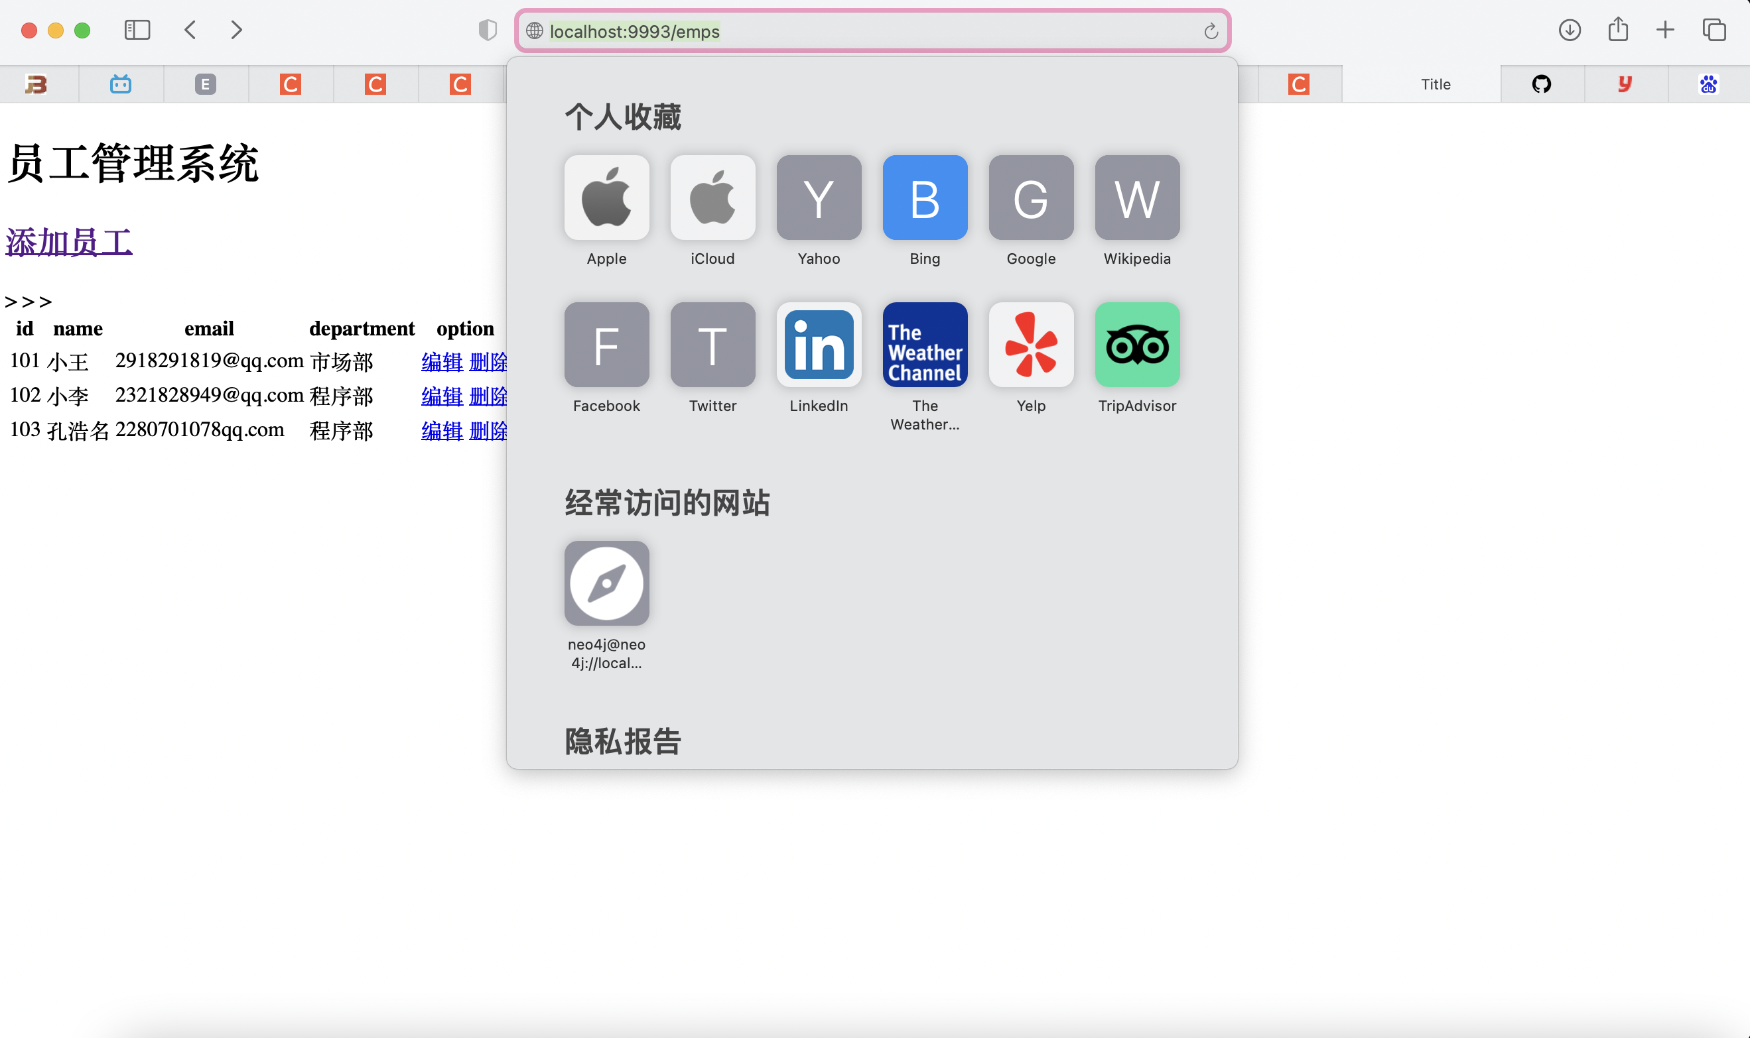The width and height of the screenshot is (1750, 1038).
Task: Switch to the GitHub tab
Action: (x=1542, y=84)
